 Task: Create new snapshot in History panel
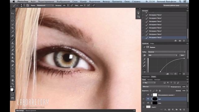tap(180, 41)
